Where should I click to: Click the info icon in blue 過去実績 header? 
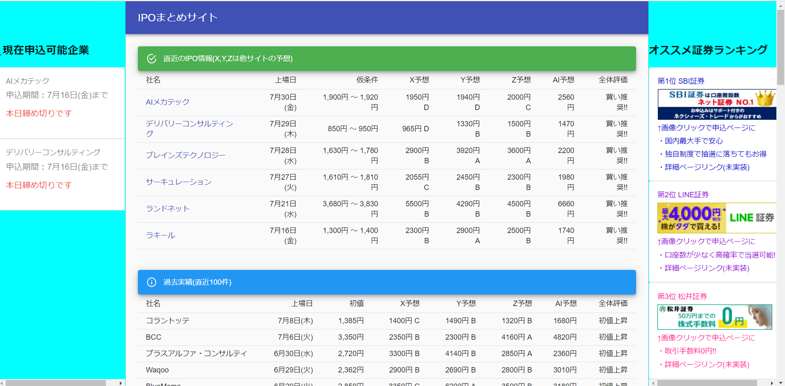pos(151,282)
